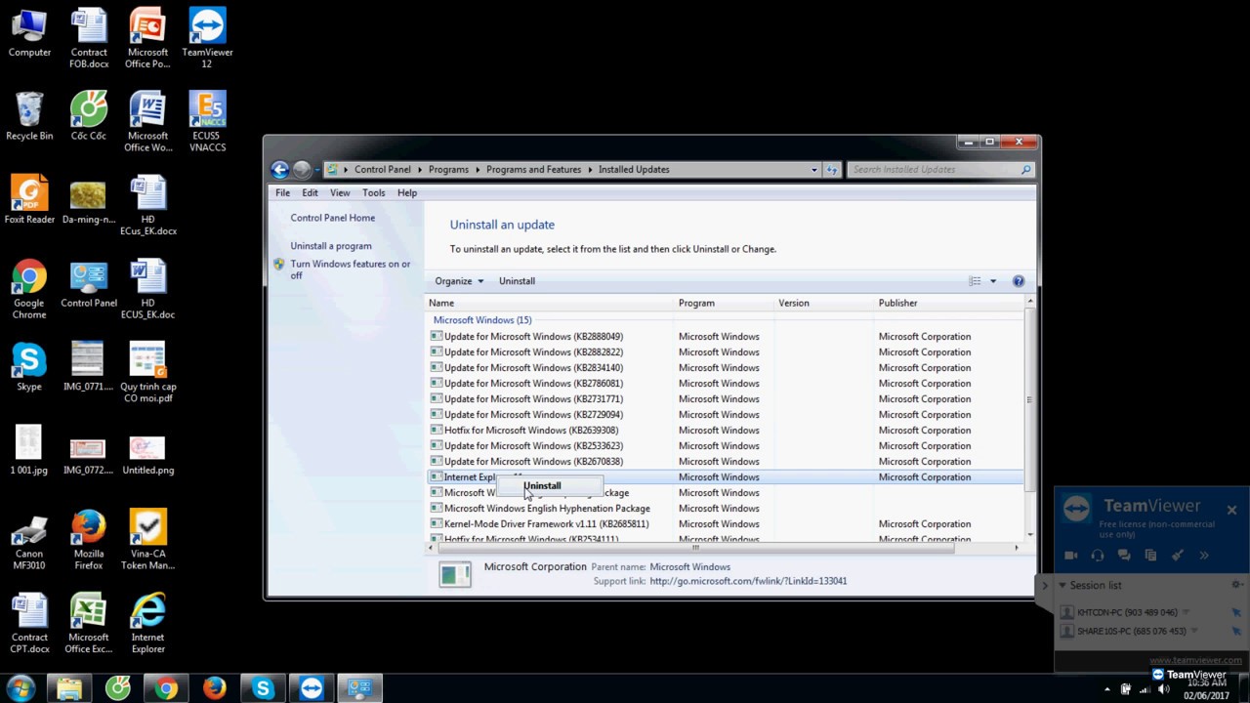Select the ECUS5 VNACCS desktop icon
Image resolution: width=1250 pixels, height=703 pixels.
[207, 122]
